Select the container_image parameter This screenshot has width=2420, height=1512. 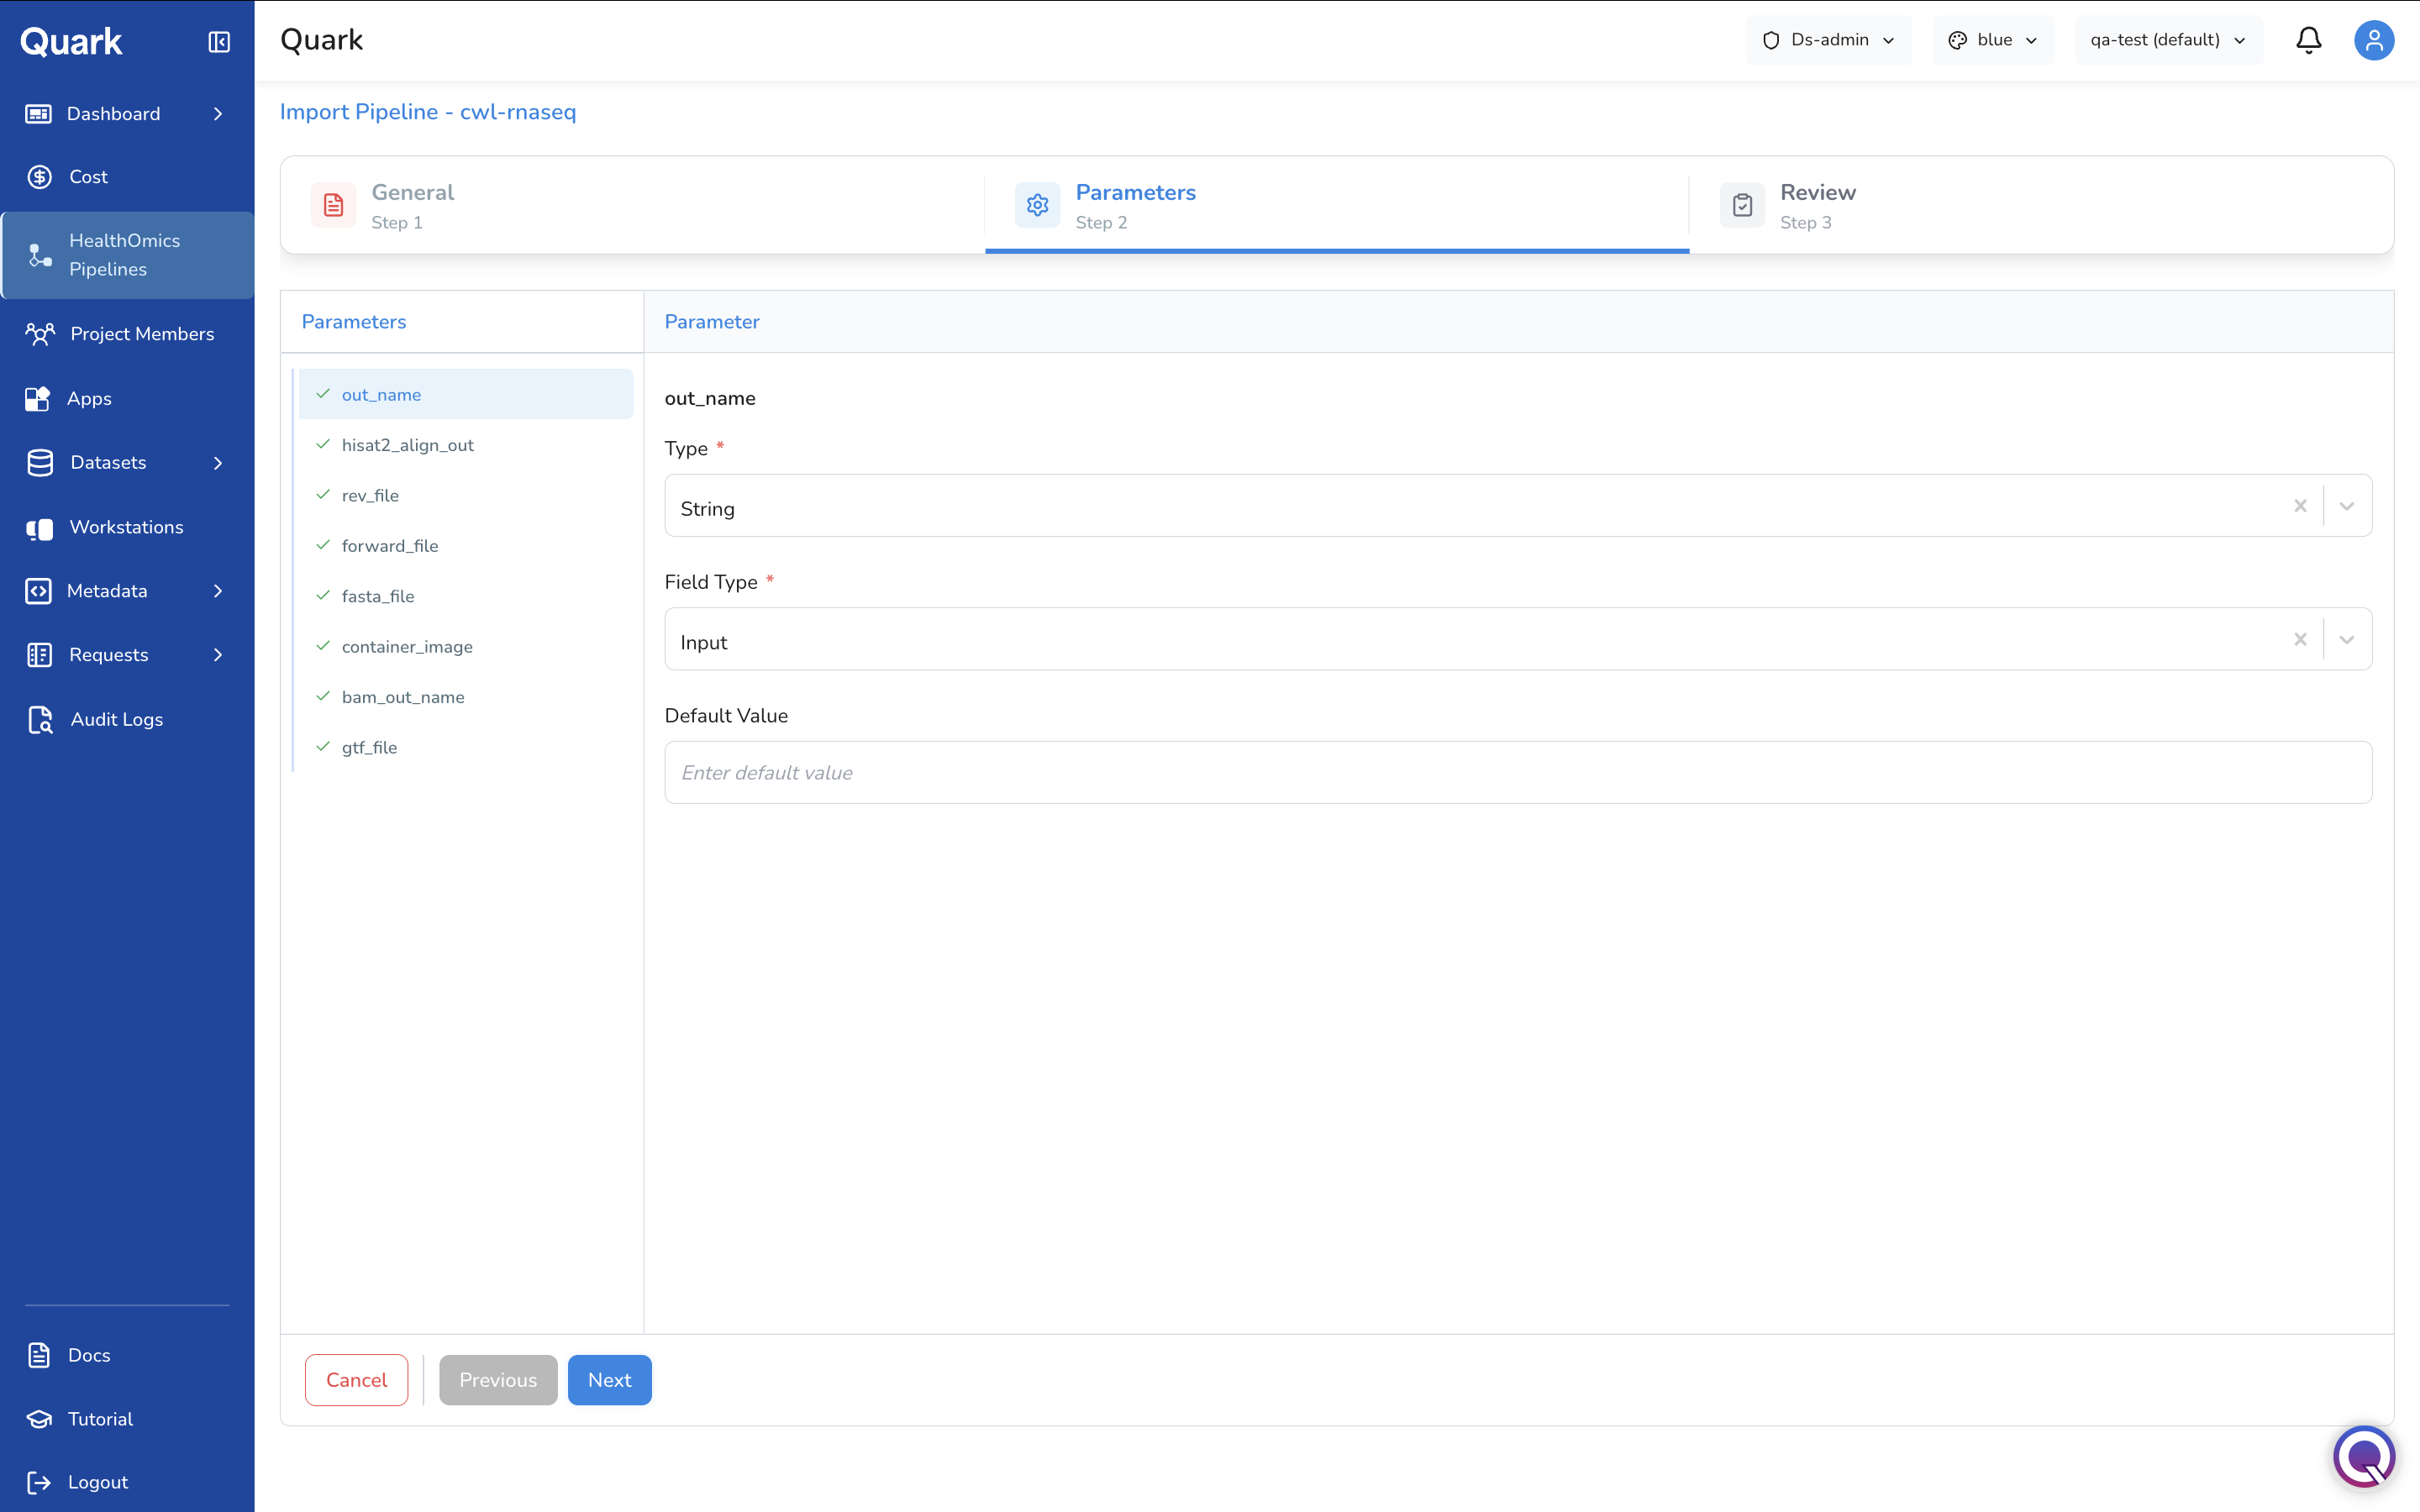point(466,646)
